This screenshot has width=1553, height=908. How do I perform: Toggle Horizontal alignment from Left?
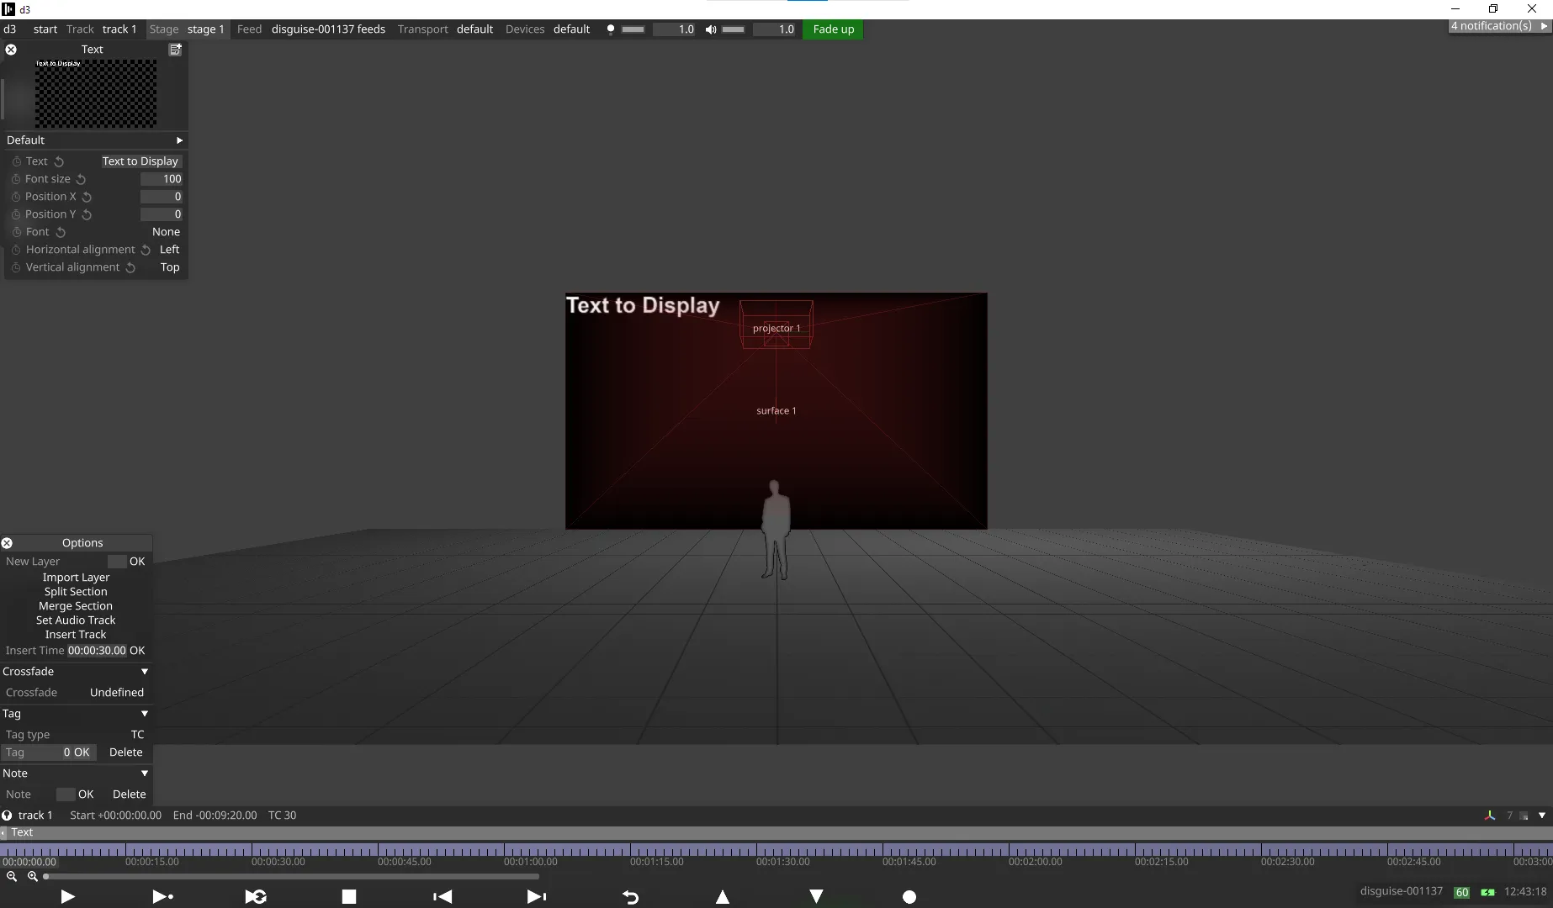(x=169, y=250)
